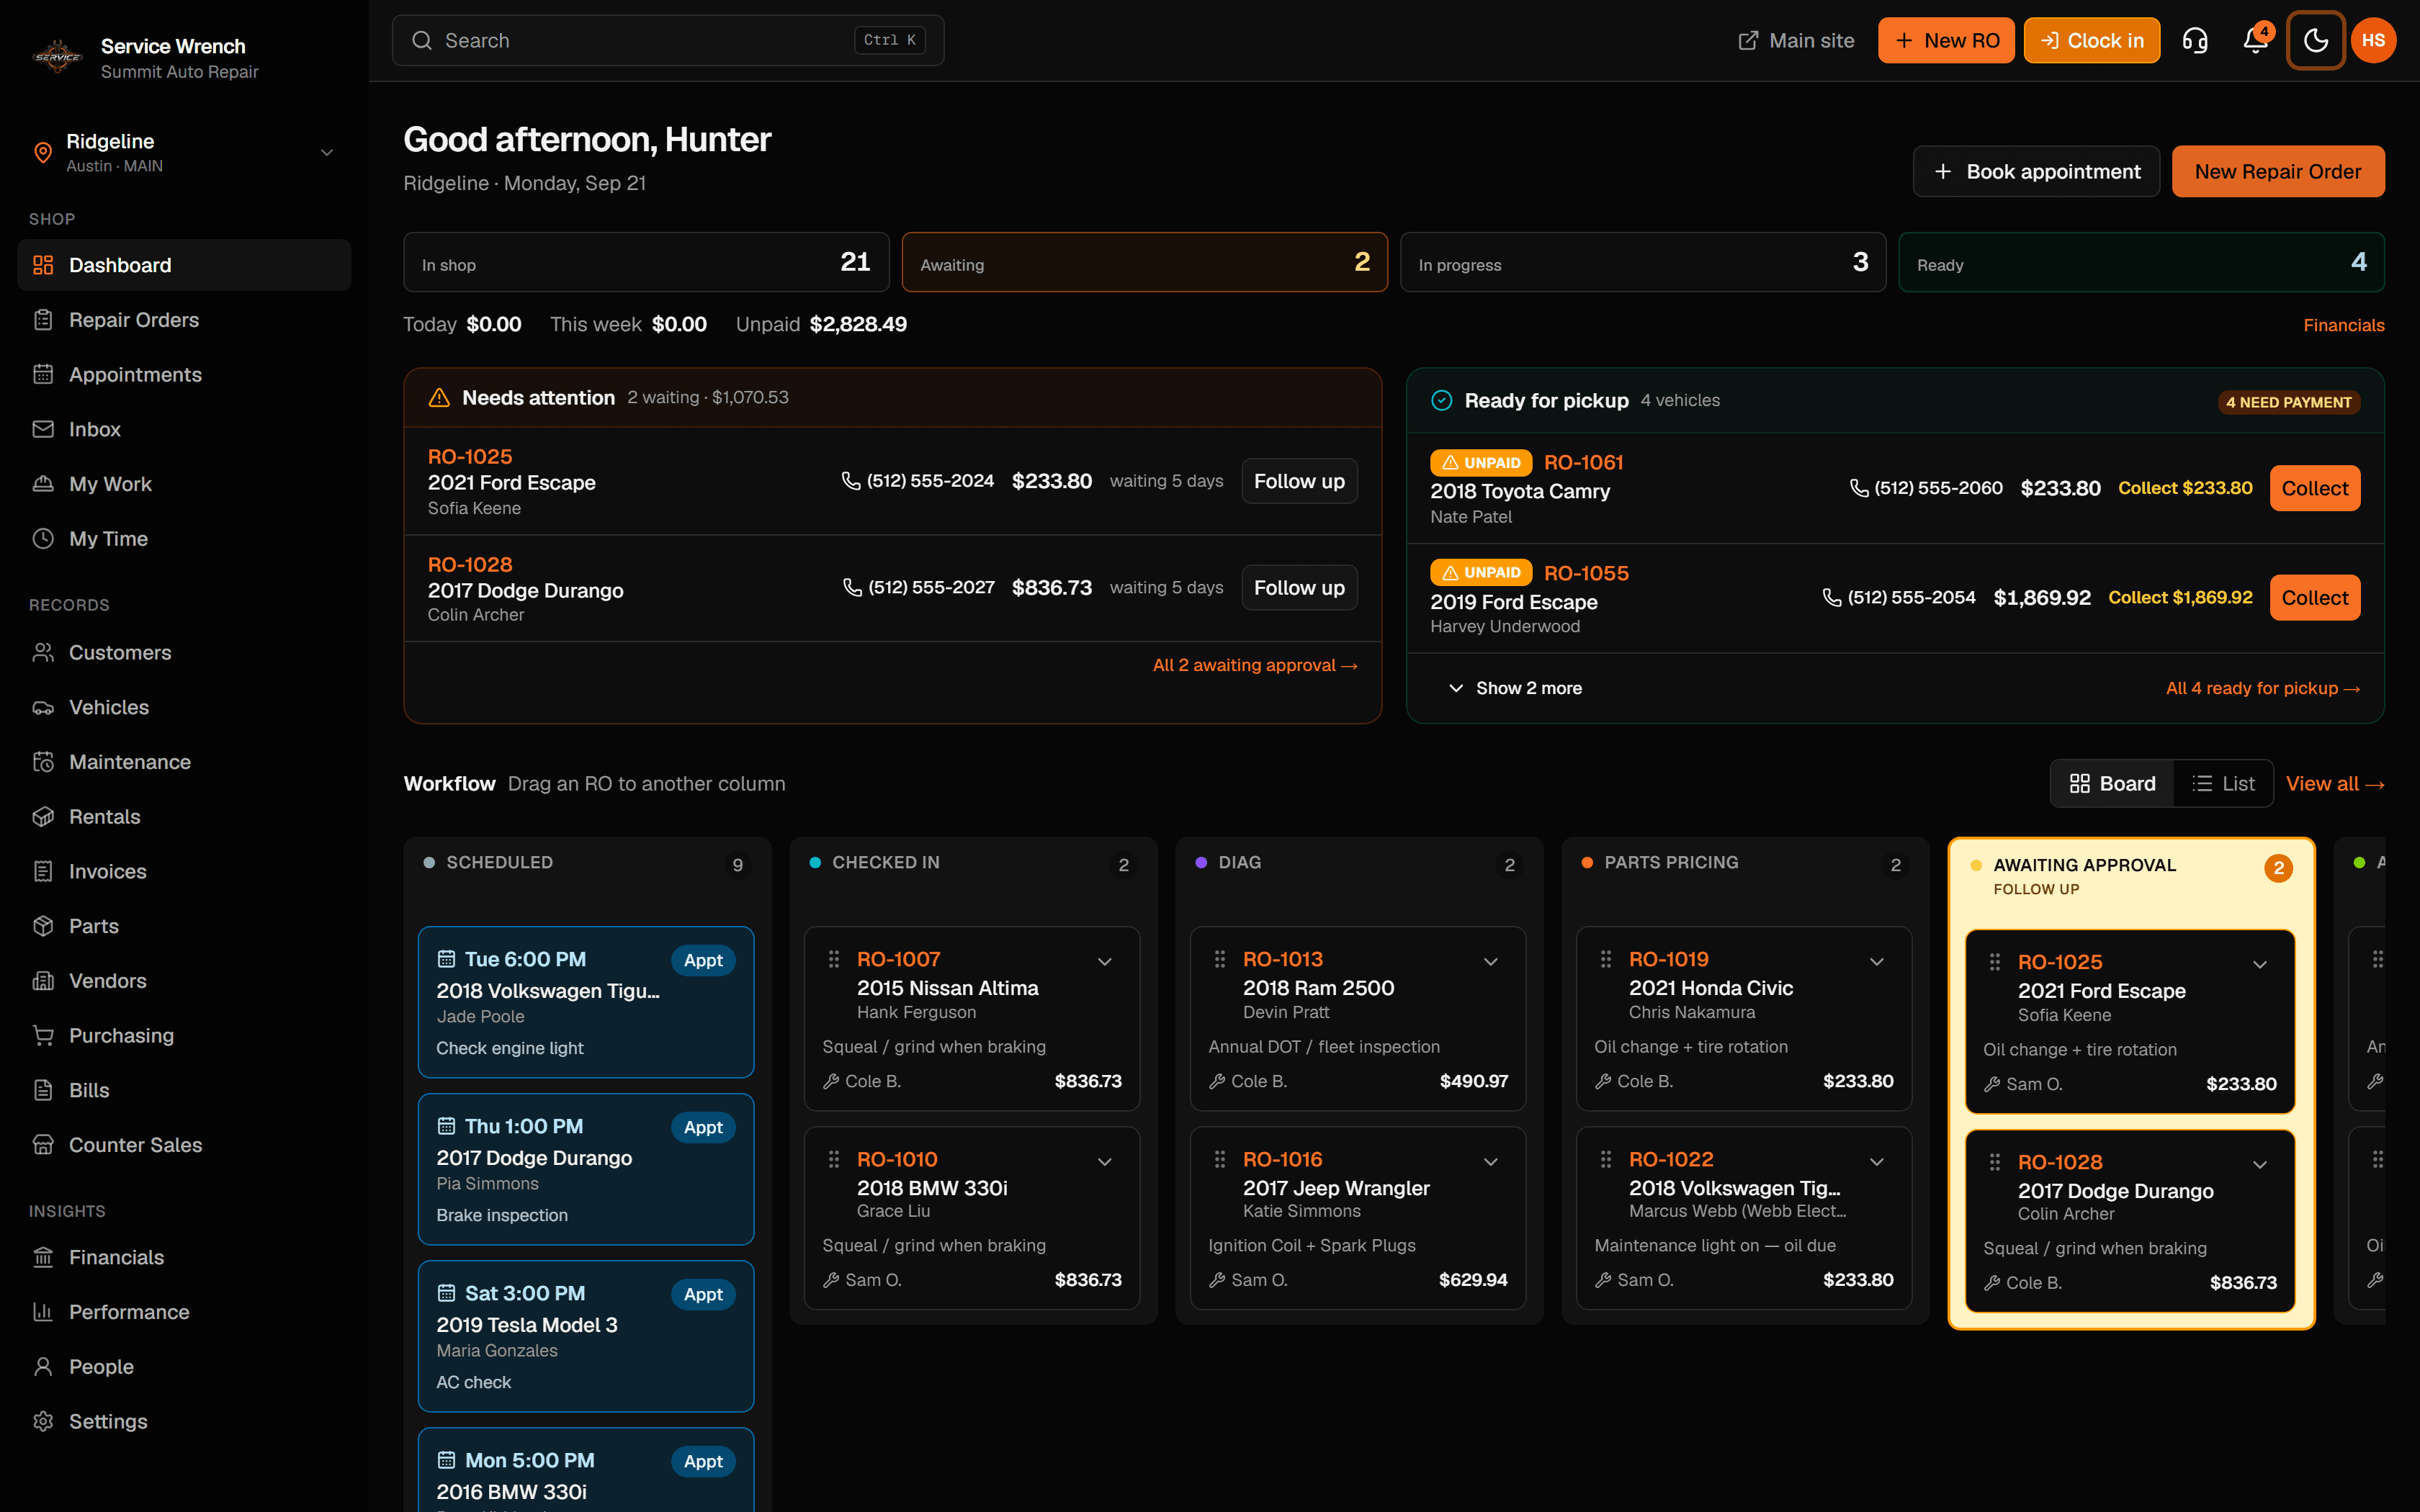Collect payment for RO-1061

(2314, 488)
